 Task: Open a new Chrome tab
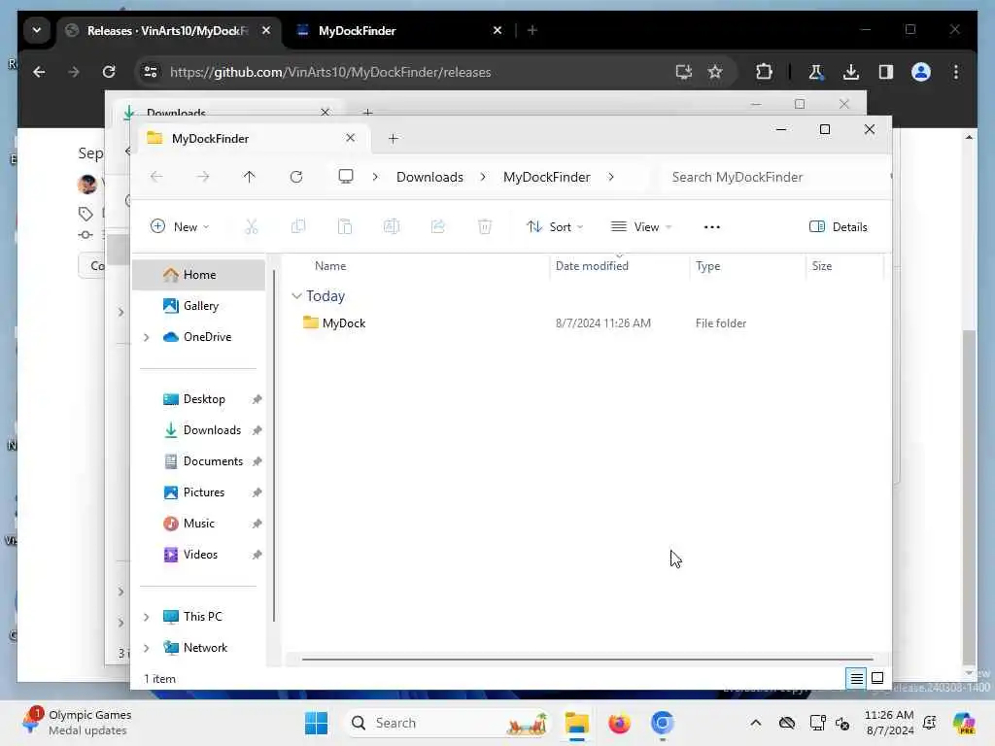pos(532,30)
